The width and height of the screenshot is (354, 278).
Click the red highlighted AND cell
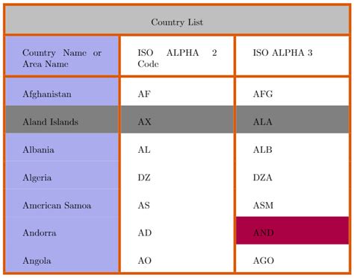coord(293,230)
